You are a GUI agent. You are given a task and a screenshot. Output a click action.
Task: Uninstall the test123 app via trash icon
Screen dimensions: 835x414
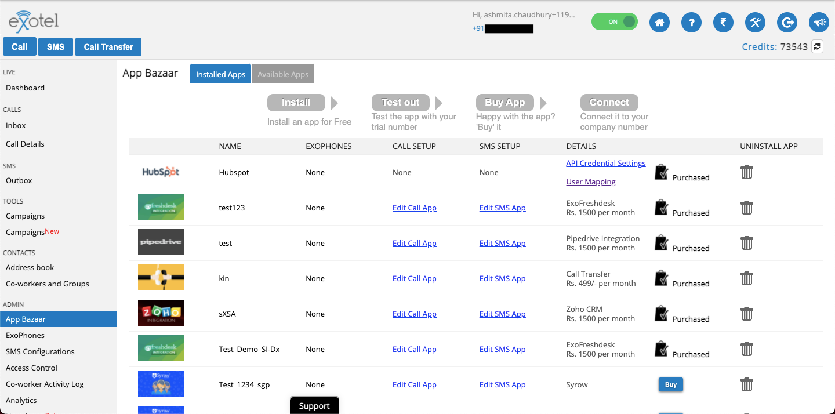(x=747, y=208)
